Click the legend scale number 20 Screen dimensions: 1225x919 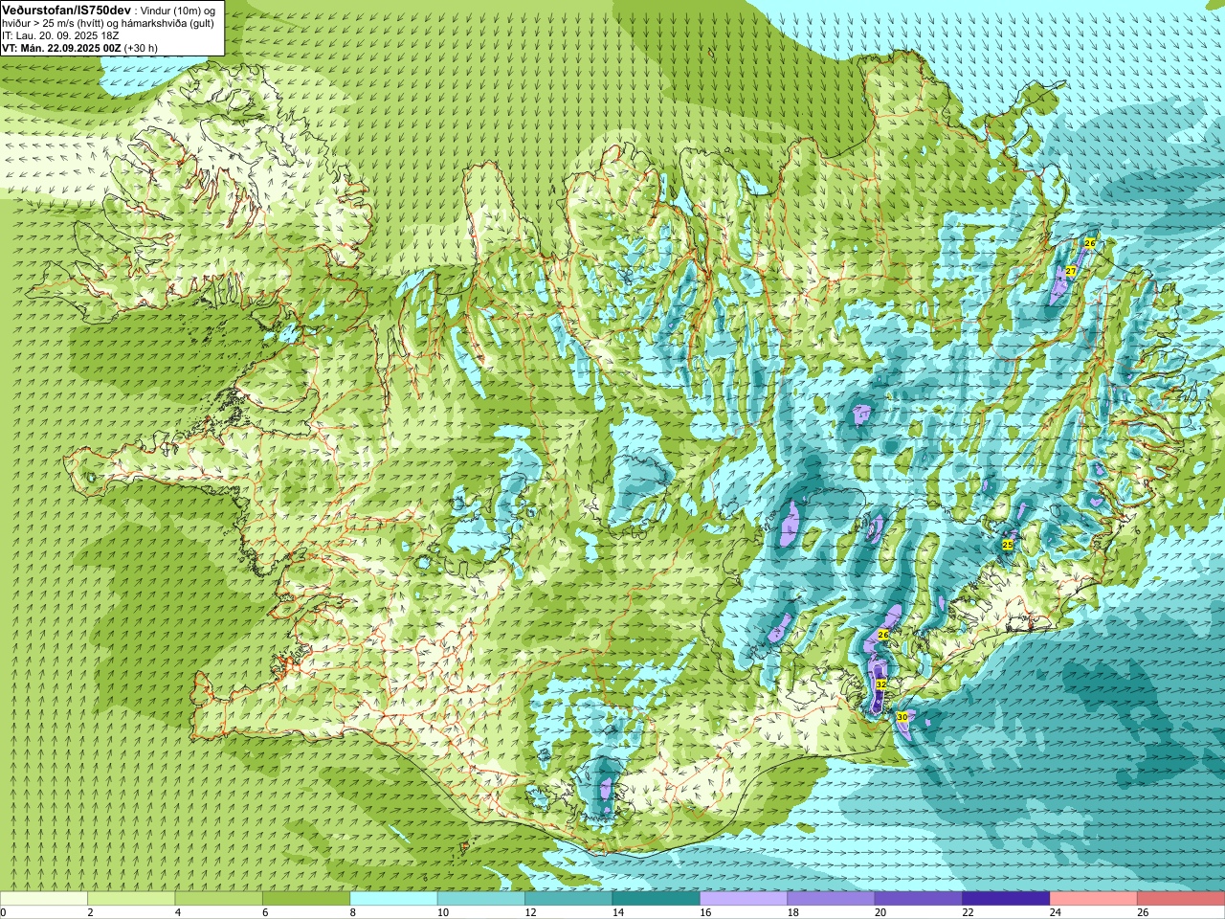[880, 912]
